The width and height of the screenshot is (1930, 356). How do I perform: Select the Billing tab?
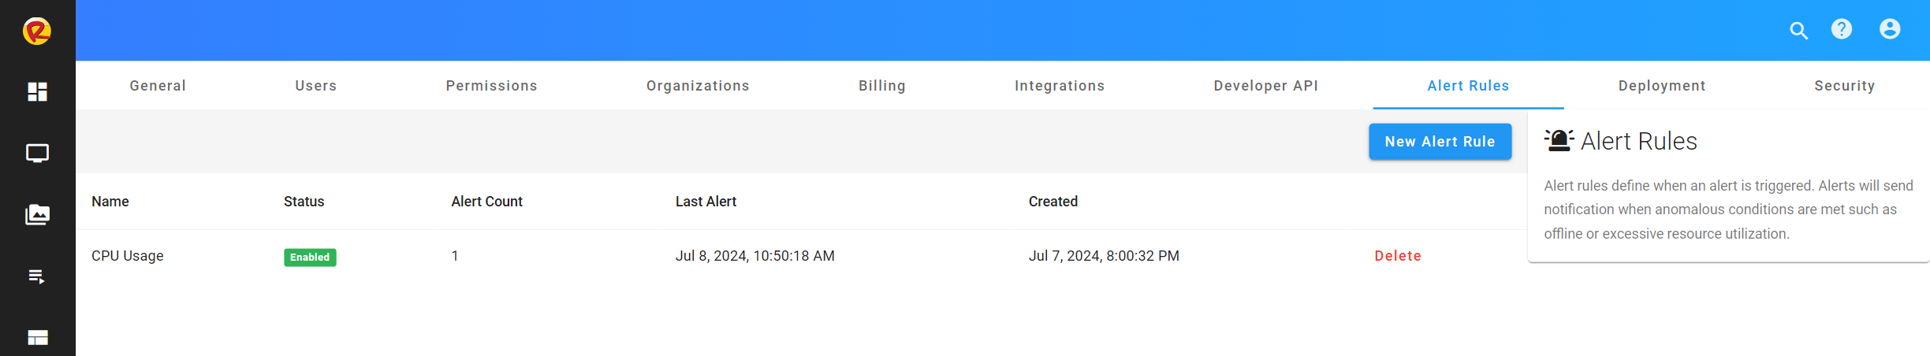[x=881, y=86]
